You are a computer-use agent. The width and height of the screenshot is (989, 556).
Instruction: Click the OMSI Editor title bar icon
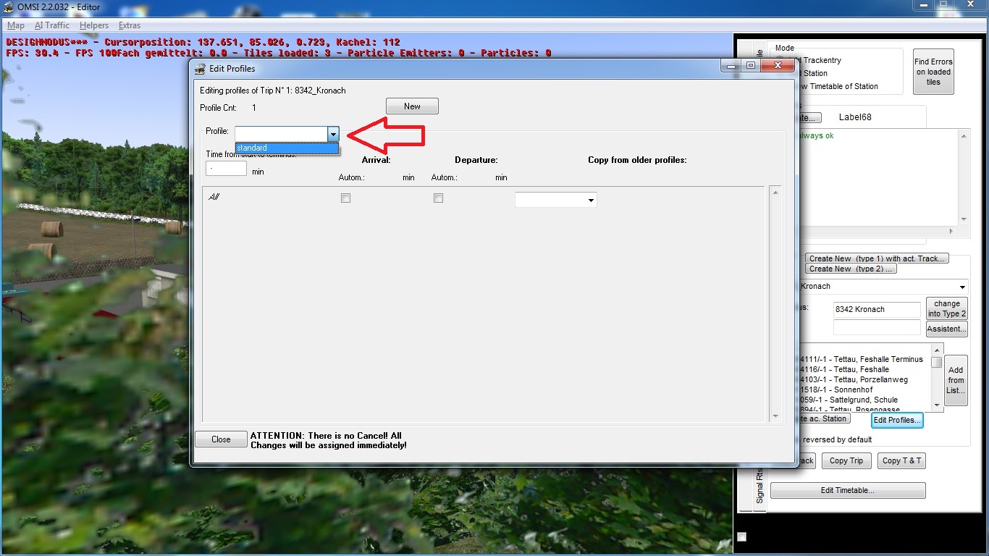(9, 7)
